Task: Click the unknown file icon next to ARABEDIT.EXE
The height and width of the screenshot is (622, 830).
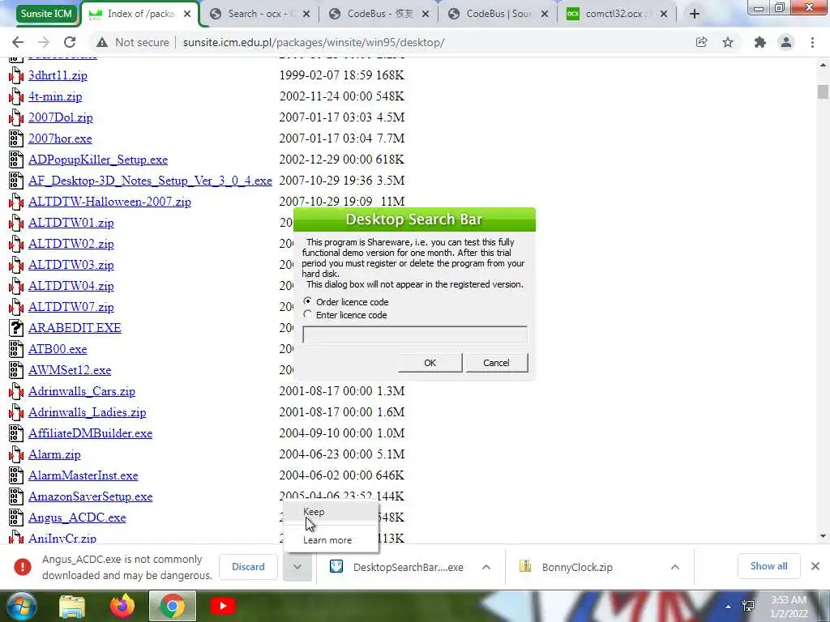Action: point(16,328)
